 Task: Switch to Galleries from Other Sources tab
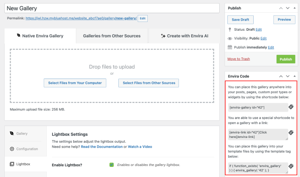[x=112, y=36]
